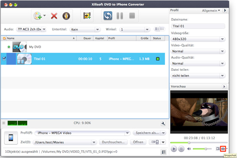The image size is (237, 158).
Task: Adjust the preview volume slider
Action: (202, 149)
